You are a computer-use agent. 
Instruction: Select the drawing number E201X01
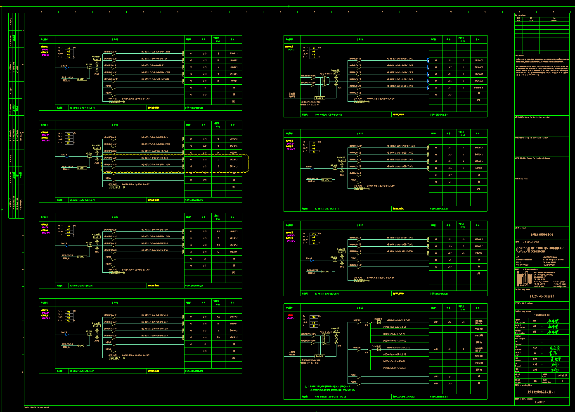(540, 402)
